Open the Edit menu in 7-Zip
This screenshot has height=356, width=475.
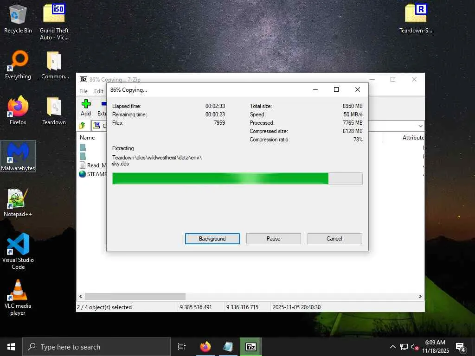(x=98, y=91)
